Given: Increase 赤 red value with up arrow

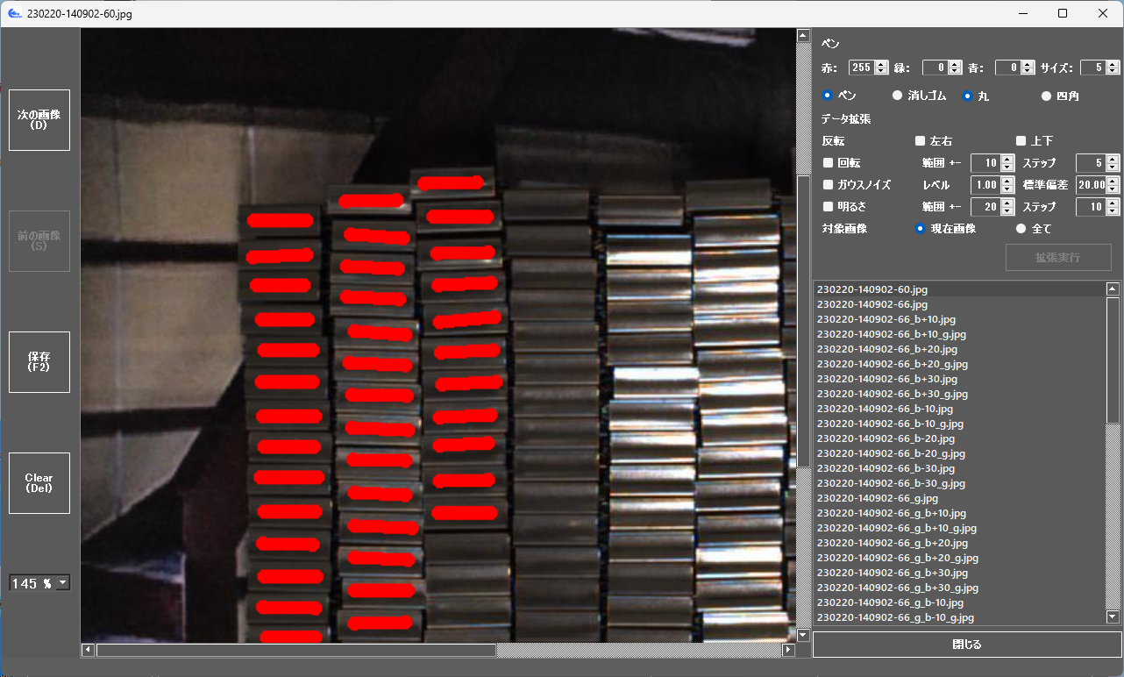Looking at the screenshot, I should coord(881,63).
